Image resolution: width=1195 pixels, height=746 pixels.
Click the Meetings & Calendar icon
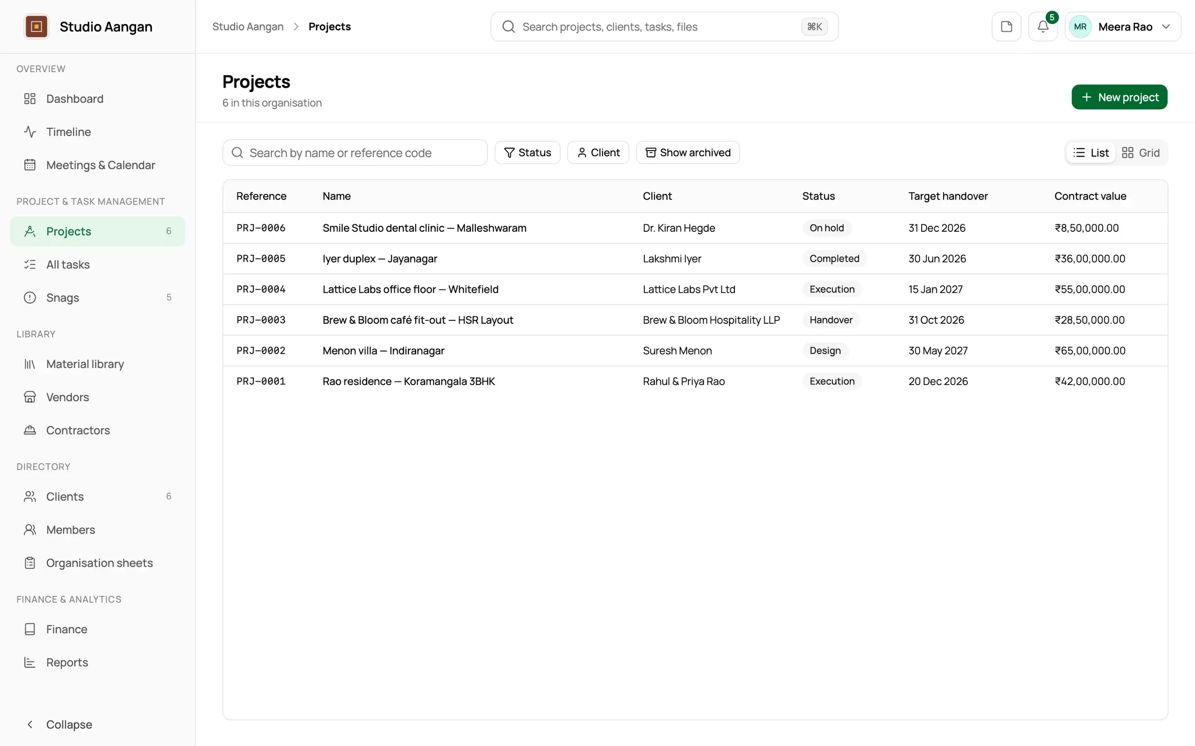point(30,165)
